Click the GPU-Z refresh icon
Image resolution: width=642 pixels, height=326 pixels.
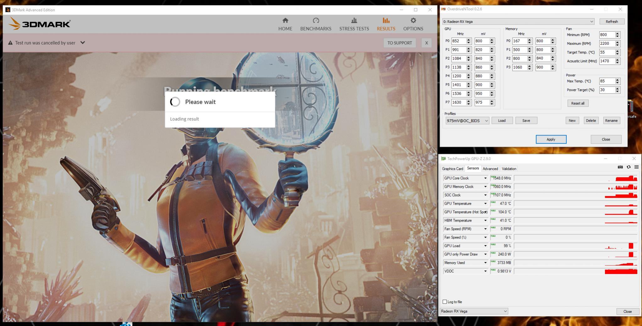[628, 167]
